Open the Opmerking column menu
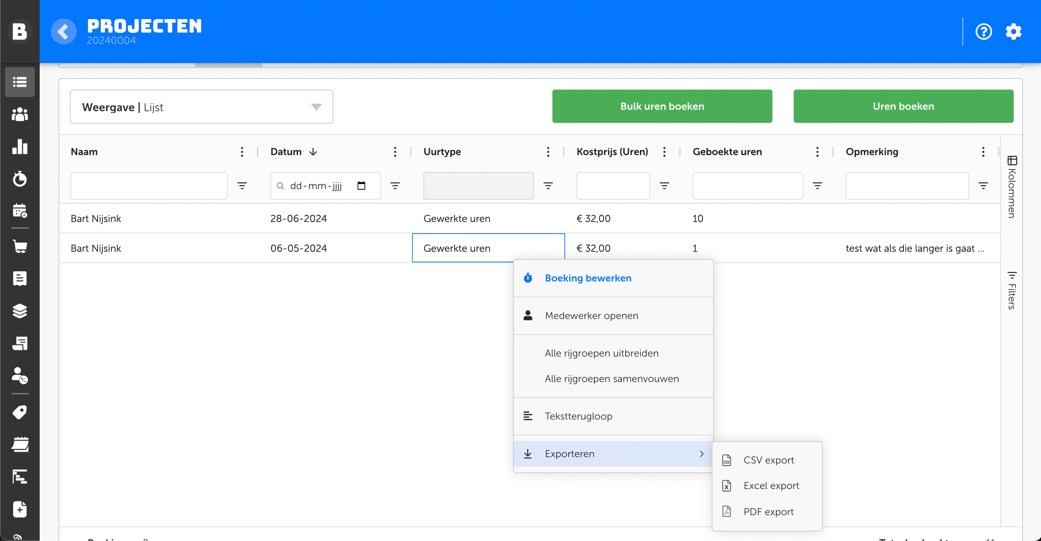This screenshot has width=1041, height=541. pyautogui.click(x=983, y=152)
